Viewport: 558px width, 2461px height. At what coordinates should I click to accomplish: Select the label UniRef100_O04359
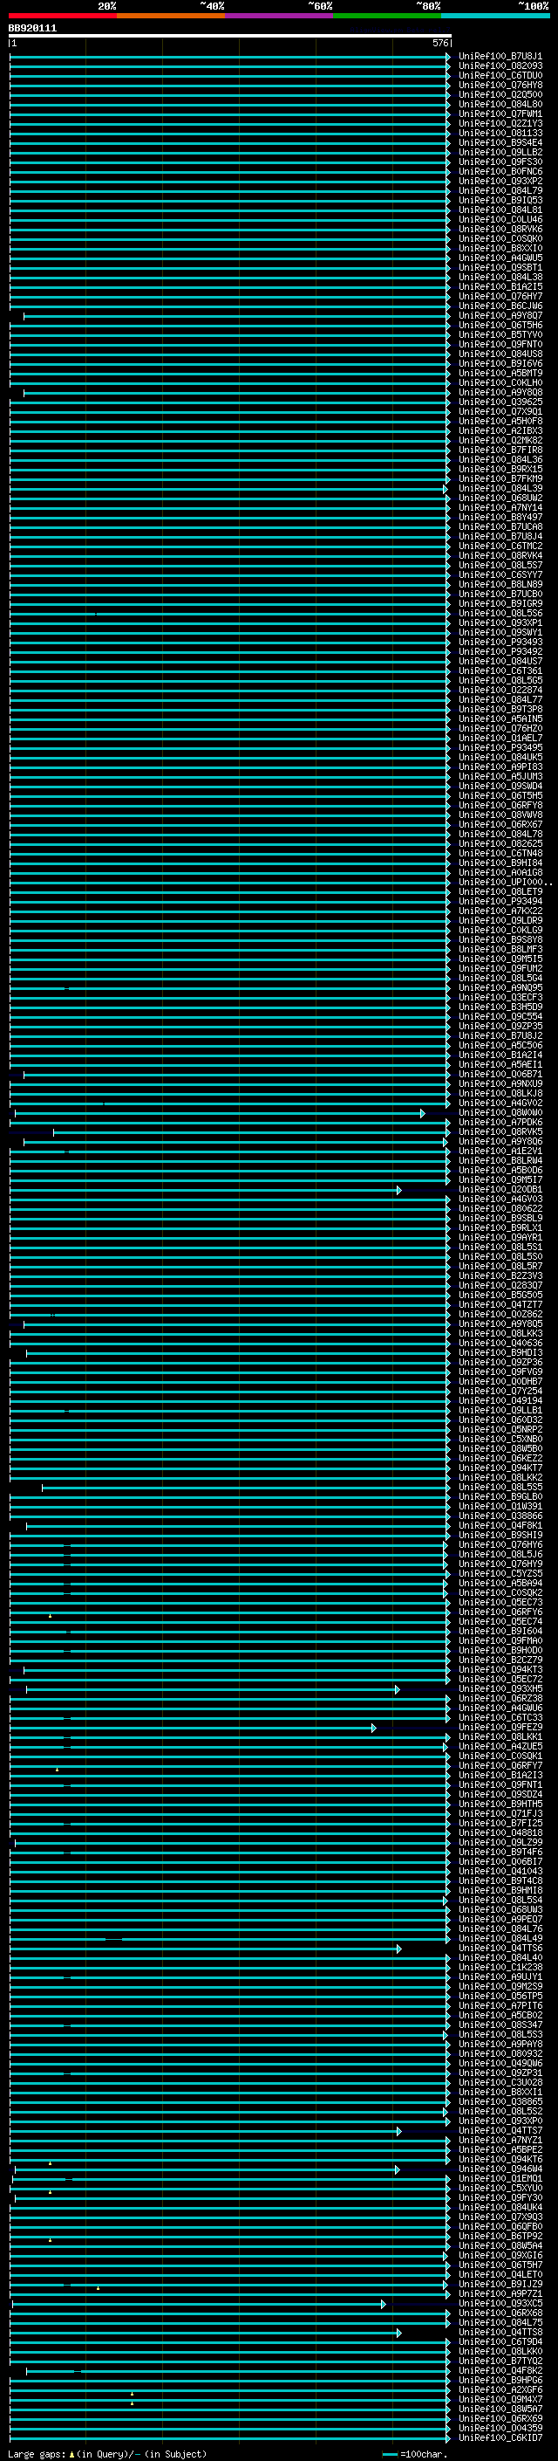pos(500,2428)
